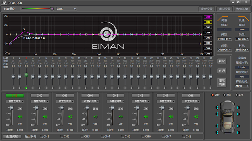This screenshot has width=252, height=141.
Task: Enable CH3 output link checkbox
Action: (x=82, y=136)
